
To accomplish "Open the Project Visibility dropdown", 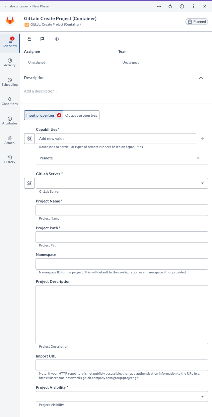I will [x=122, y=396].
